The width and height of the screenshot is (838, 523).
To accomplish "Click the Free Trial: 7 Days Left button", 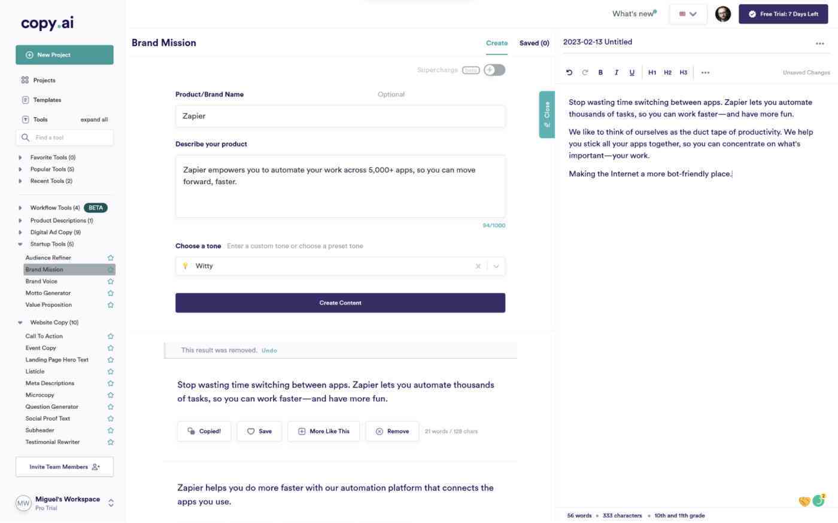I will click(x=783, y=14).
